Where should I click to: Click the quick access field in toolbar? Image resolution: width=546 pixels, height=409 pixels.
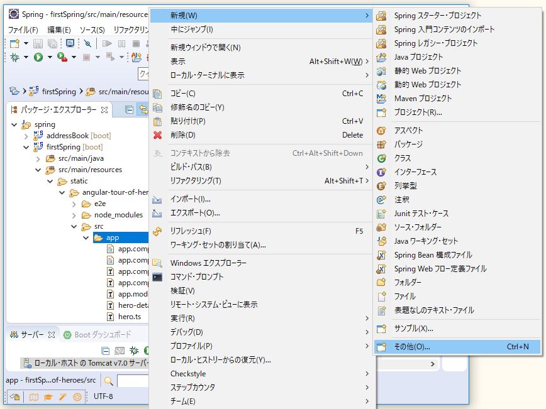(143, 74)
